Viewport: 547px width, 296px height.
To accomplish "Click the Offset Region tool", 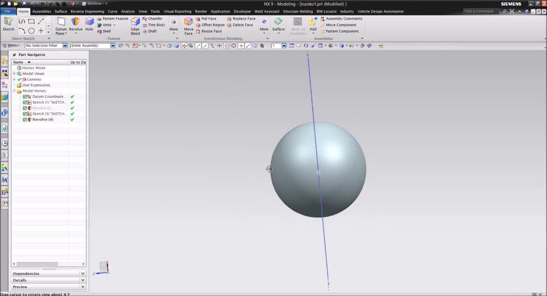I will coord(210,25).
